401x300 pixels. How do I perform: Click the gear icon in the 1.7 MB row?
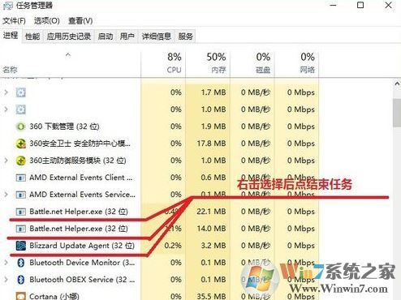tap(21, 92)
